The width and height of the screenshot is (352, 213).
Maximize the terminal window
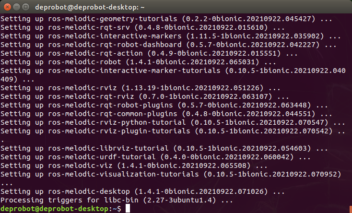click(x=26, y=7)
